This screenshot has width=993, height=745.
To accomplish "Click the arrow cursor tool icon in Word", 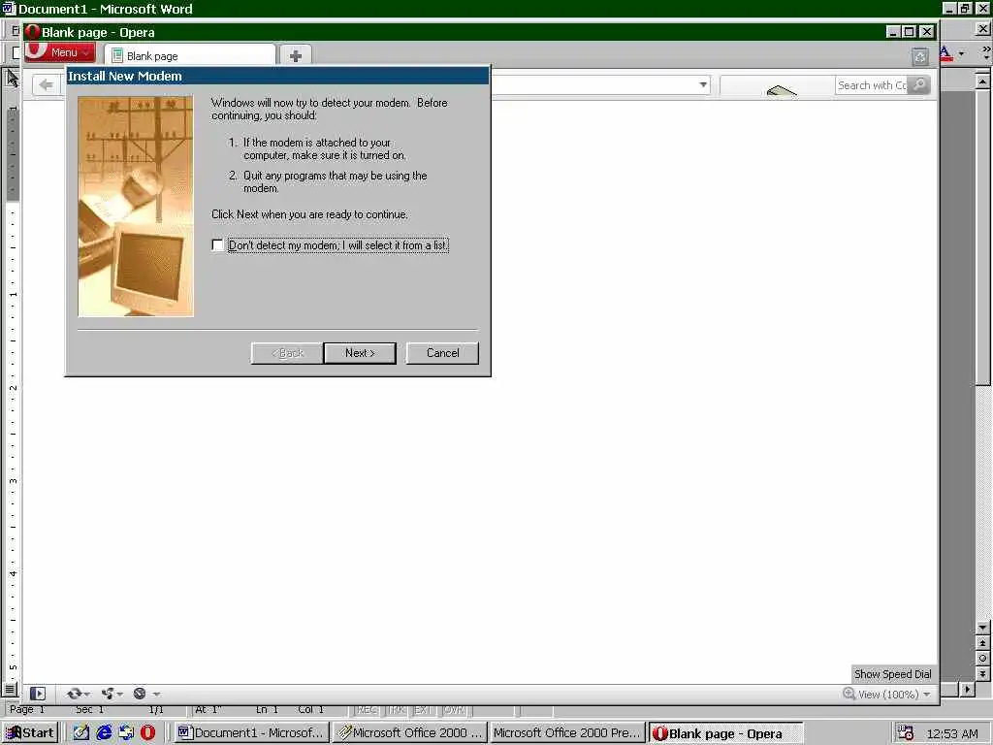I will tap(12, 79).
